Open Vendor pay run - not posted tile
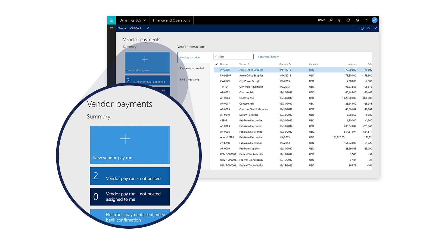 [x=130, y=176]
